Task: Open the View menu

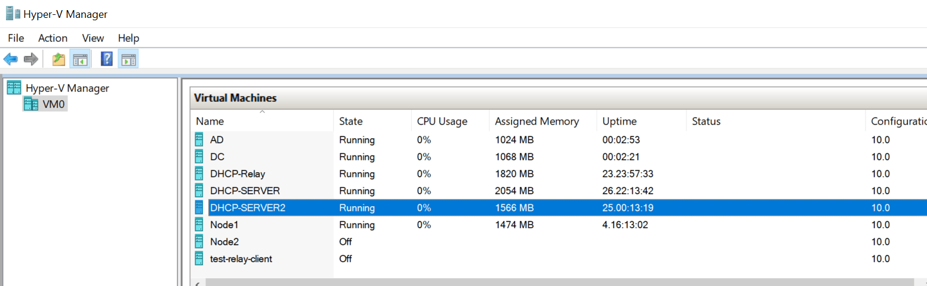Action: (93, 38)
